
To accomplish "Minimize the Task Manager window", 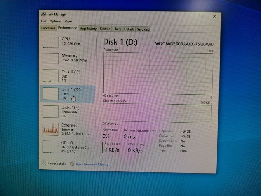I will 190,16.
